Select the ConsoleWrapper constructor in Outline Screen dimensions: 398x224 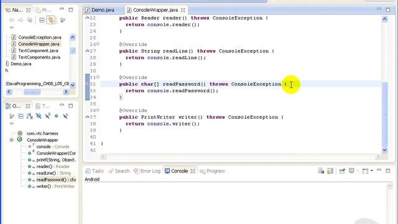point(56,153)
